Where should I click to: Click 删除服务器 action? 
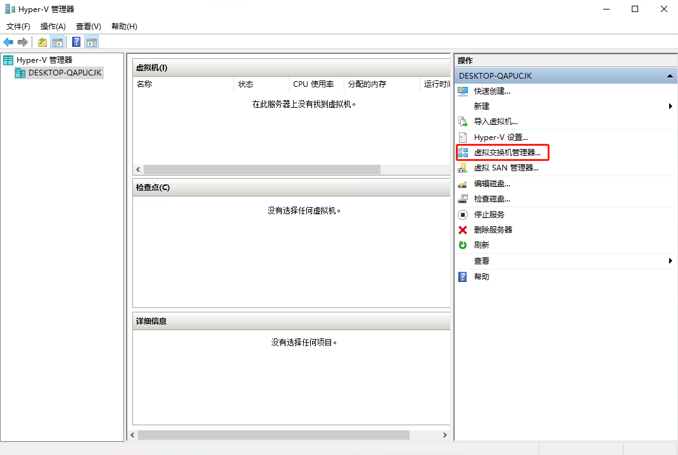[x=493, y=229]
